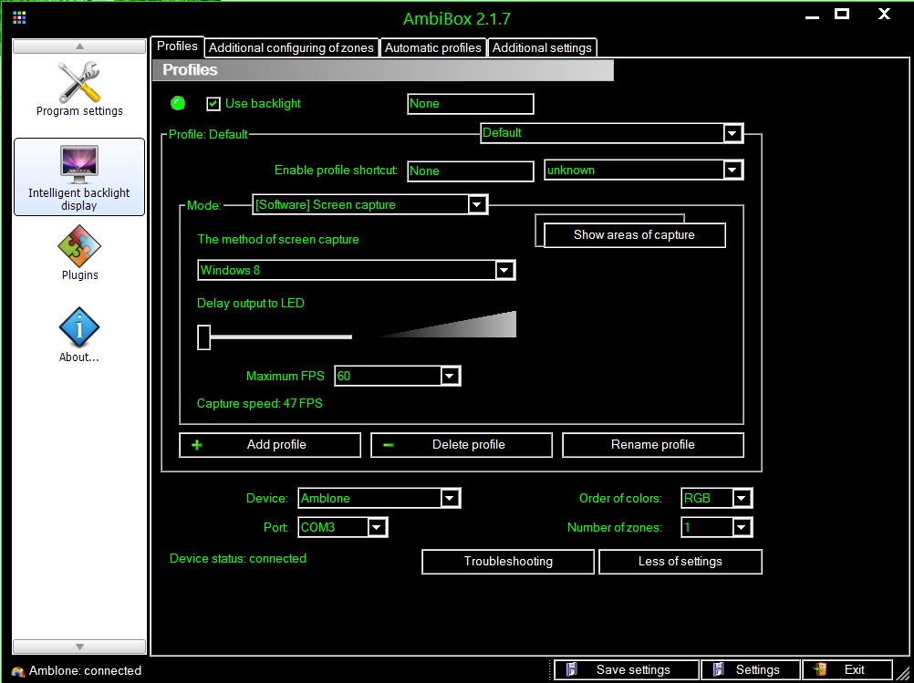Switch to Additional configuring of zones tab

click(x=292, y=47)
